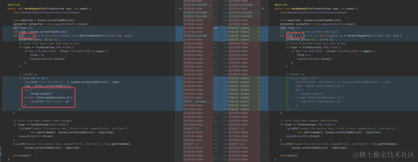The image size is (418, 162).
Task: Click 'Thread.sleep(0);' line in left pane
Action: [x=41, y=94]
